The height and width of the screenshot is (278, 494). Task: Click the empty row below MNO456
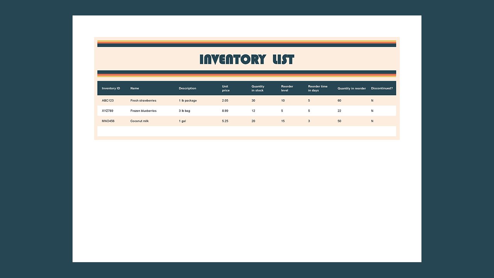(x=247, y=131)
